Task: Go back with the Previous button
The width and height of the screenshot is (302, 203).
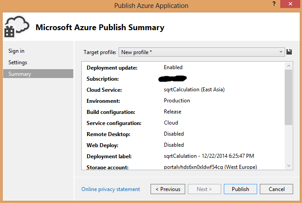Action: [x=167, y=189]
